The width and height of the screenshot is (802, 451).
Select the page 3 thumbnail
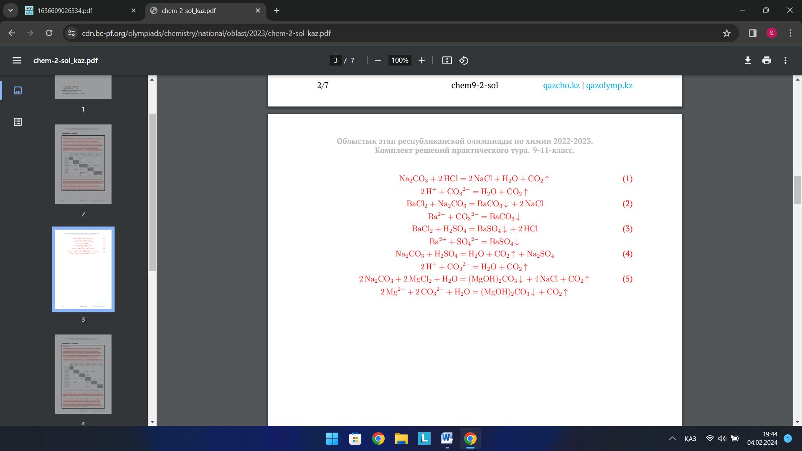tap(83, 269)
